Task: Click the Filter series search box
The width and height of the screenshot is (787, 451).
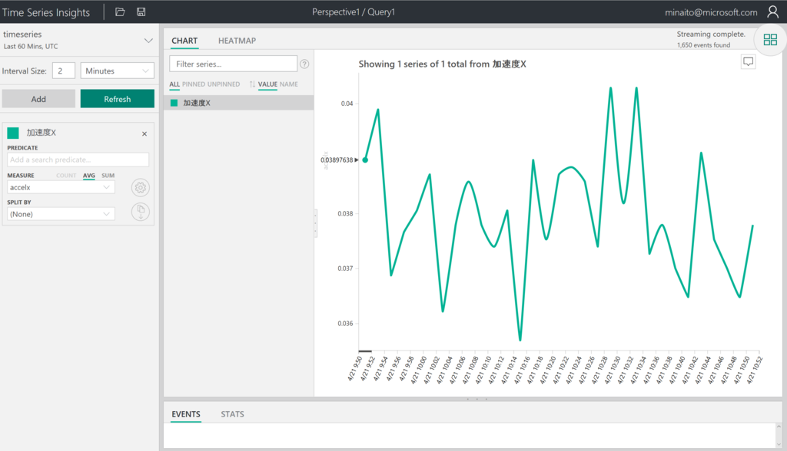Action: click(234, 64)
